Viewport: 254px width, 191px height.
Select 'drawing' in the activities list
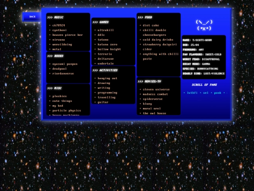[x=104, y=83]
